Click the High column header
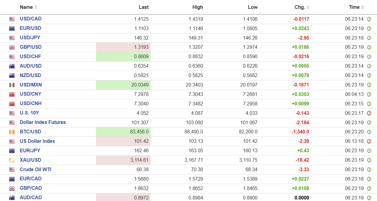 (197, 7)
